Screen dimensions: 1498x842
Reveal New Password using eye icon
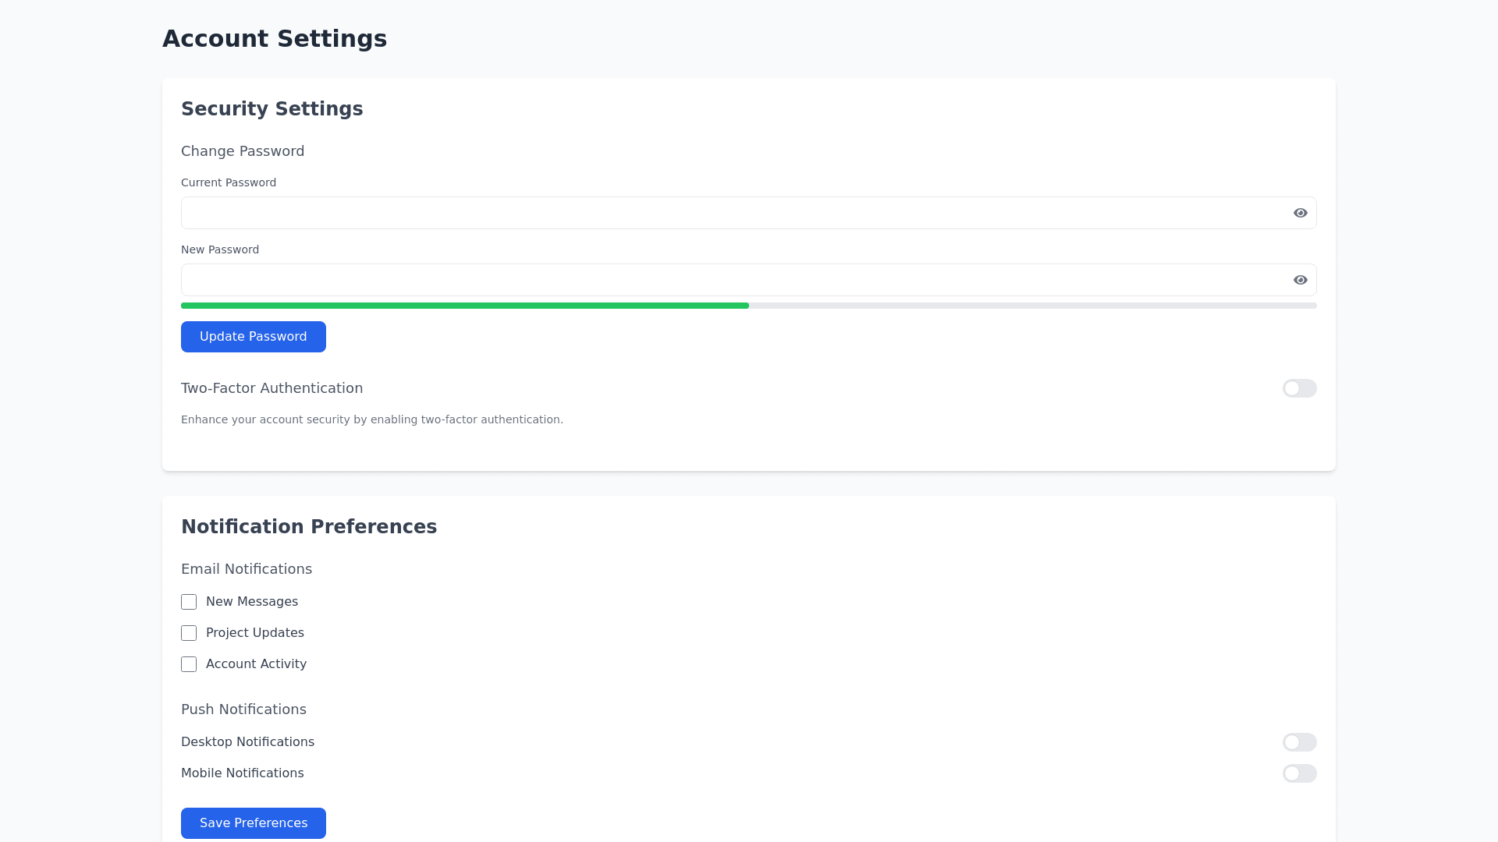(1300, 280)
